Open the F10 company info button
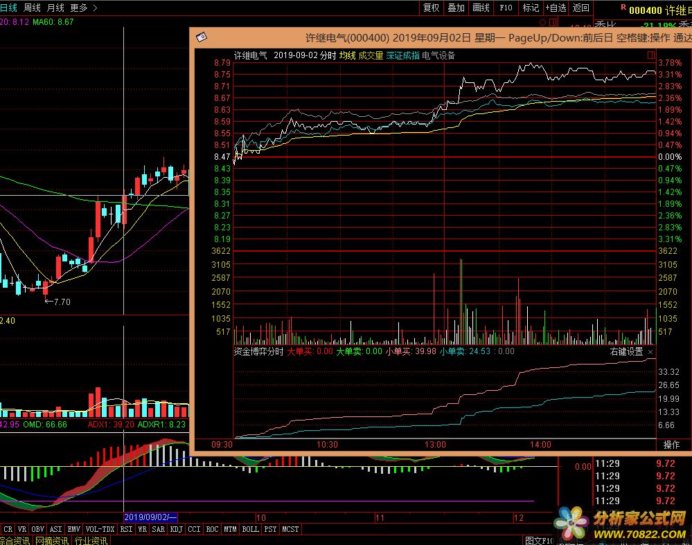Viewport: 692px width, 545px height. click(506, 8)
